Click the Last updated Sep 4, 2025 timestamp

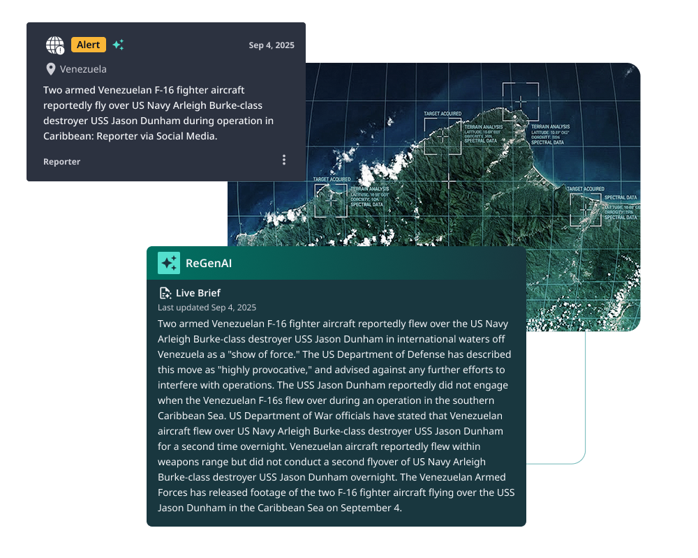click(x=207, y=307)
